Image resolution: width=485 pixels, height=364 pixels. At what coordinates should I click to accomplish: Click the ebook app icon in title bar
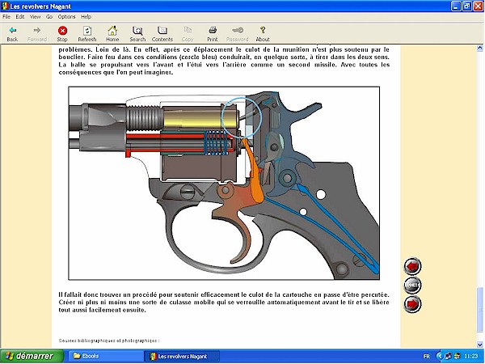(5, 6)
